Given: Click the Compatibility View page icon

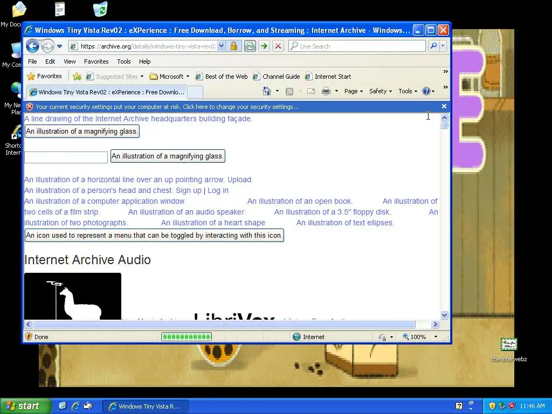Looking at the screenshot, I should click(x=250, y=46).
